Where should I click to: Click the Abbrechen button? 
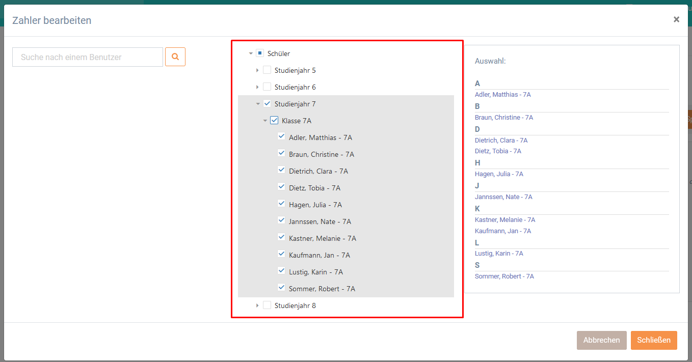602,340
